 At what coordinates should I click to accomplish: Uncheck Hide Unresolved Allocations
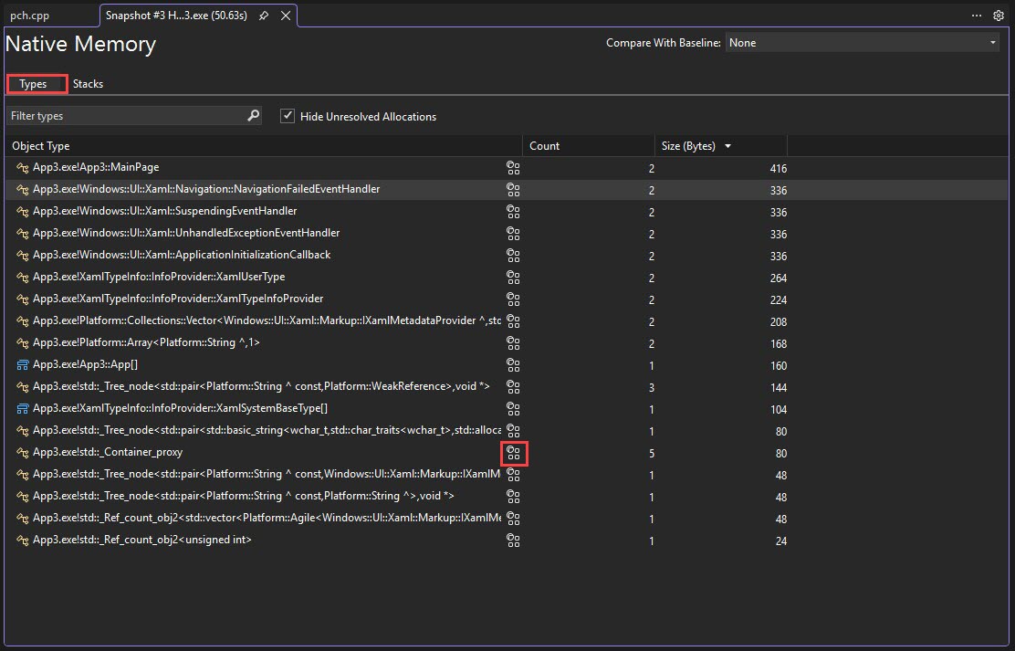coord(288,116)
